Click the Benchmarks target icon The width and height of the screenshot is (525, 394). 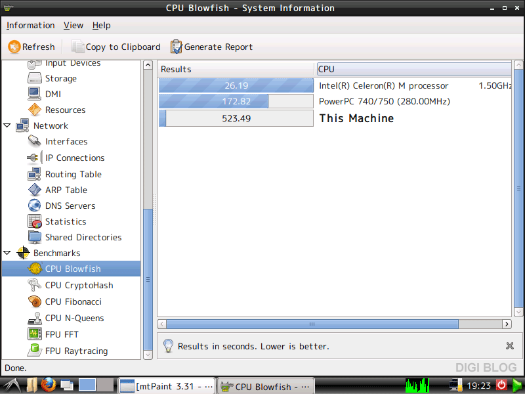tap(23, 253)
